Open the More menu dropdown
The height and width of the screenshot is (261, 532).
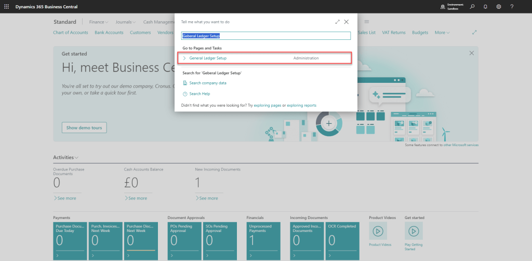[442, 33]
